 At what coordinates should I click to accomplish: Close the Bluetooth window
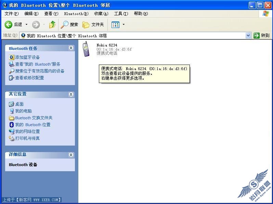(x=268, y=5)
